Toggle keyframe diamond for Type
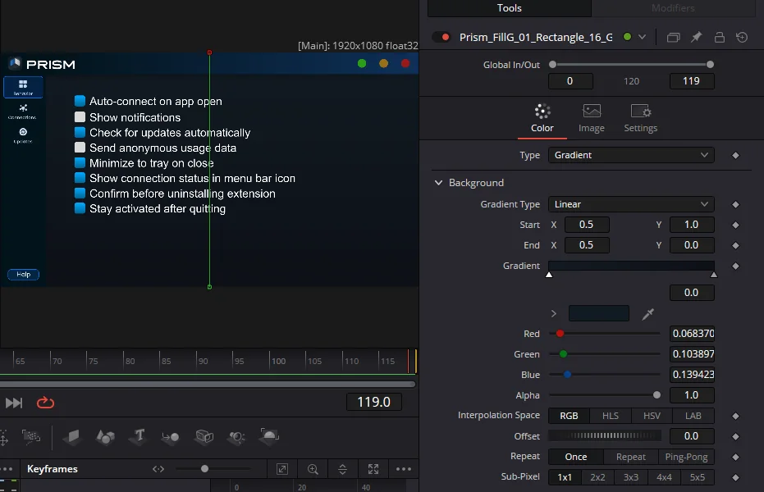The width and height of the screenshot is (764, 492). (736, 155)
